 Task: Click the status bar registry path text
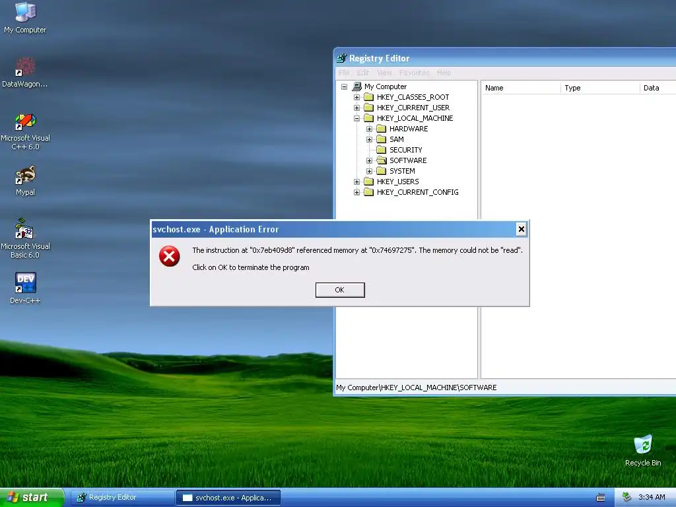coord(416,387)
